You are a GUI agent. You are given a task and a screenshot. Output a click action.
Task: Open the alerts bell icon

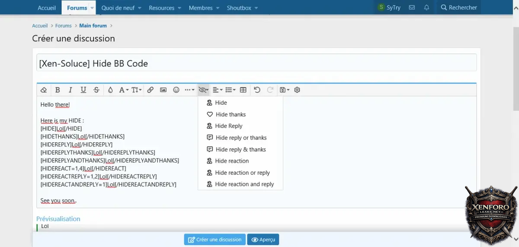pos(426,8)
